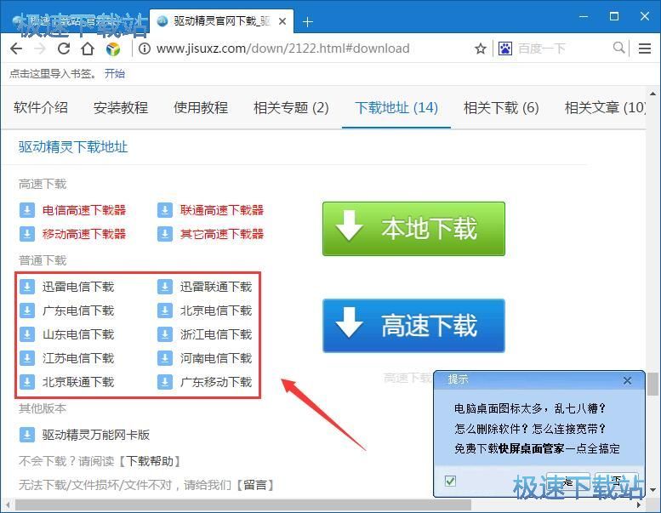Viewport: 661px width, 513px height.
Task: Click the blue 高速下载 button
Action: click(413, 326)
